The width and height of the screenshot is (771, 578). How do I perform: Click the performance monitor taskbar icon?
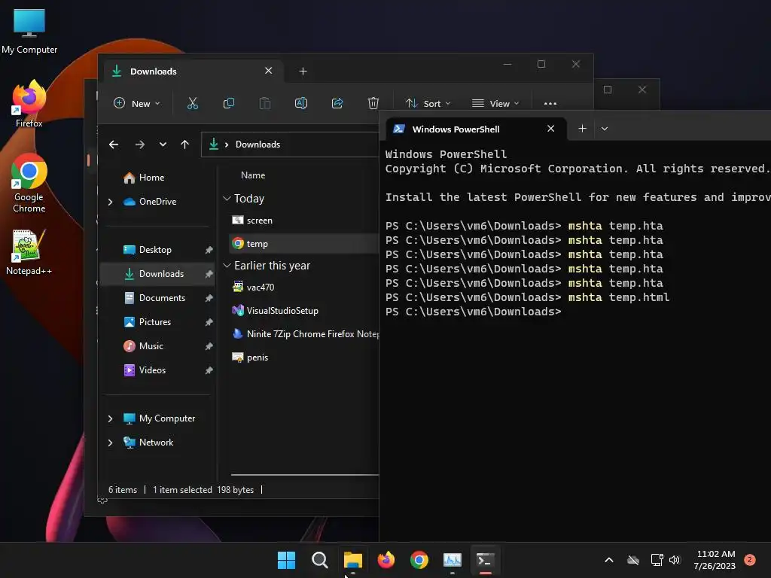(453, 560)
